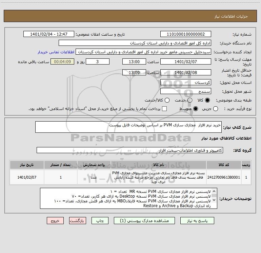The image size is (261, 253).
Task: Click the تاریخ نیاز column header
Action: (x=27, y=165)
